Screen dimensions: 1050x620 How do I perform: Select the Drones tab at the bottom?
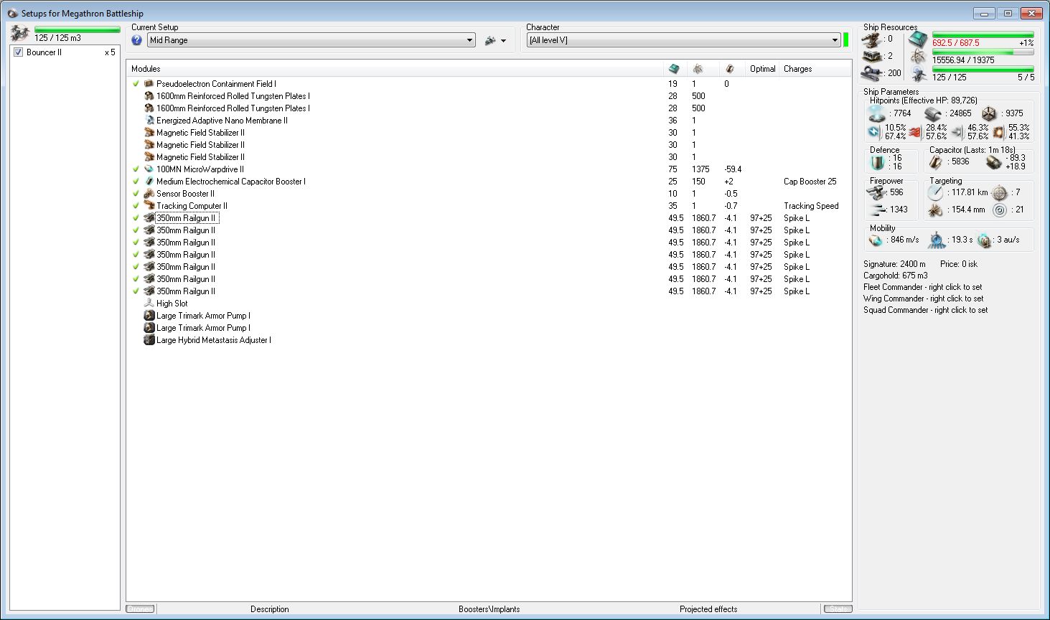pyautogui.click(x=140, y=609)
